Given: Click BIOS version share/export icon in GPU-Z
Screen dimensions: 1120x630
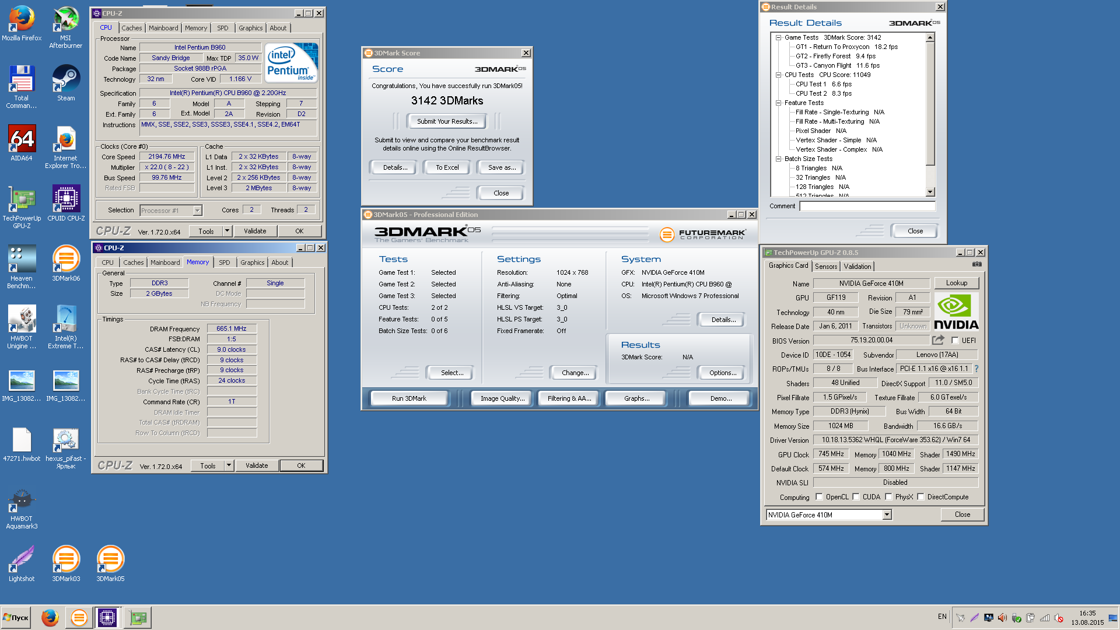Looking at the screenshot, I should 938,340.
